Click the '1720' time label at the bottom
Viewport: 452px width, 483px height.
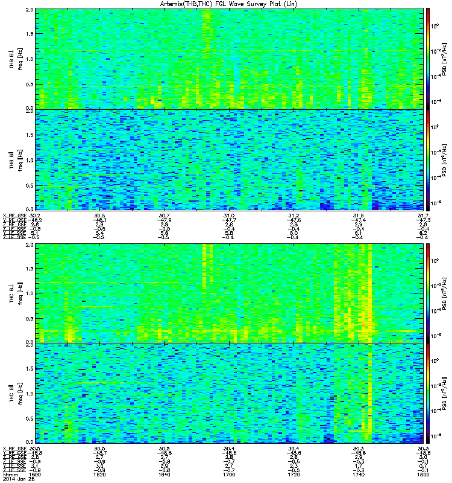click(293, 475)
